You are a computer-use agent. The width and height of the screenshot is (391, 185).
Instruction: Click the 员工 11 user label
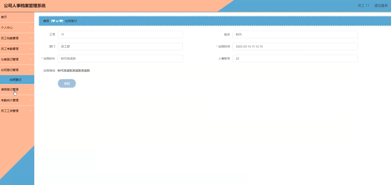pyautogui.click(x=363, y=6)
